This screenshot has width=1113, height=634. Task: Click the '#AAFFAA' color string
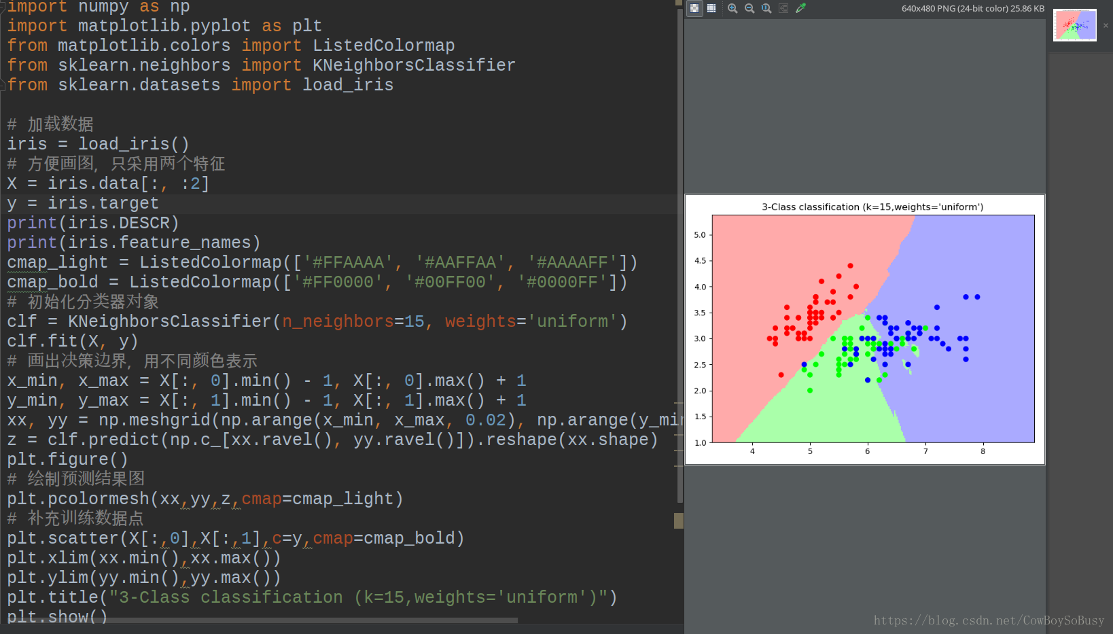(460, 262)
